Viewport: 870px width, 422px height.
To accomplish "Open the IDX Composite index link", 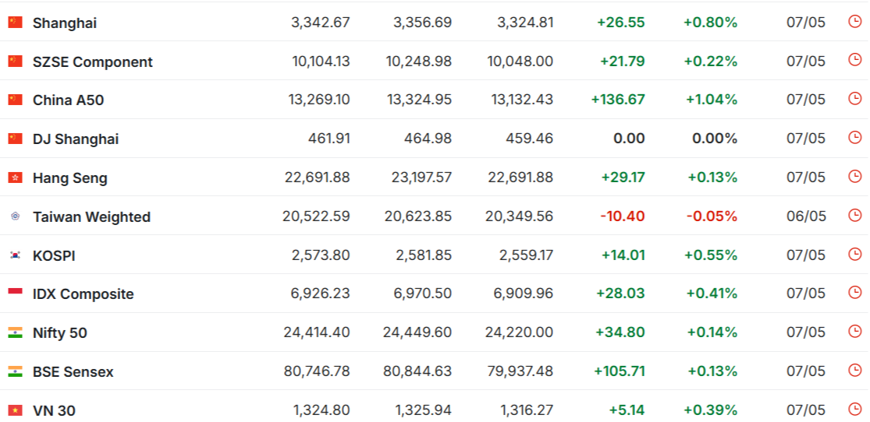I will pyautogui.click(x=83, y=294).
